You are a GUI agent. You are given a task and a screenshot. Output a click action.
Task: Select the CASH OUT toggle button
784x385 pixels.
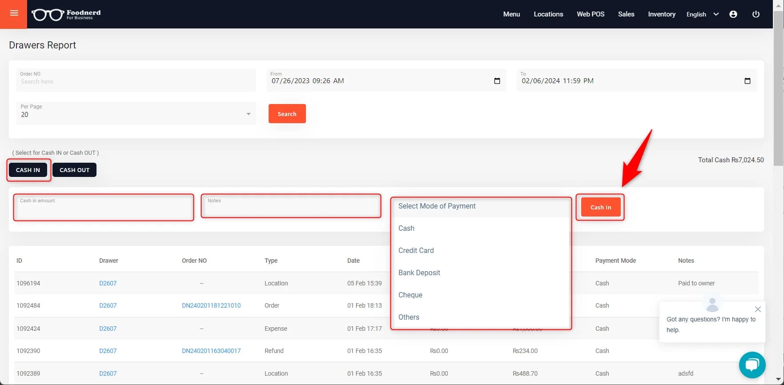coord(74,170)
